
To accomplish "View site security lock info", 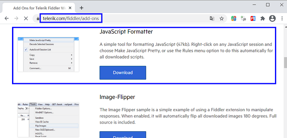I will point(38,19).
